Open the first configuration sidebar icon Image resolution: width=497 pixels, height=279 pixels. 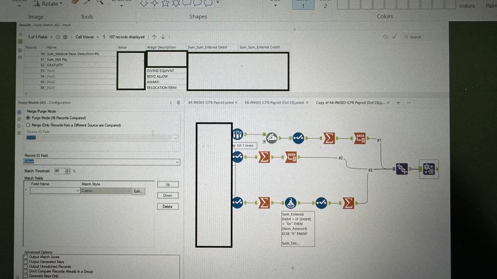19,112
